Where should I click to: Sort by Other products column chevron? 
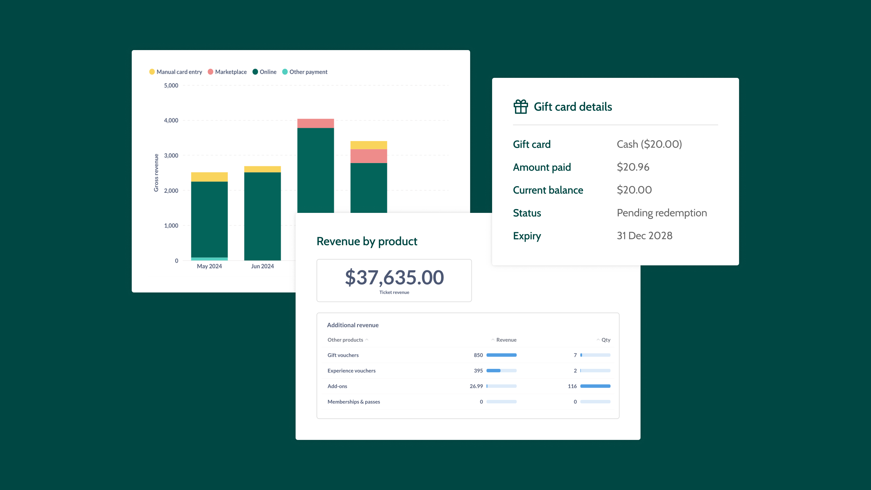pyautogui.click(x=367, y=340)
